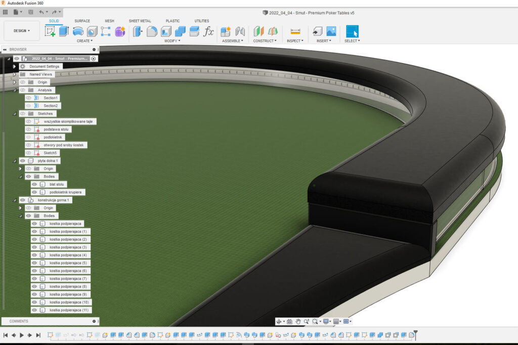Screen dimensions: 518x345
Task: Hide the Section1 analysis
Action: (28, 98)
